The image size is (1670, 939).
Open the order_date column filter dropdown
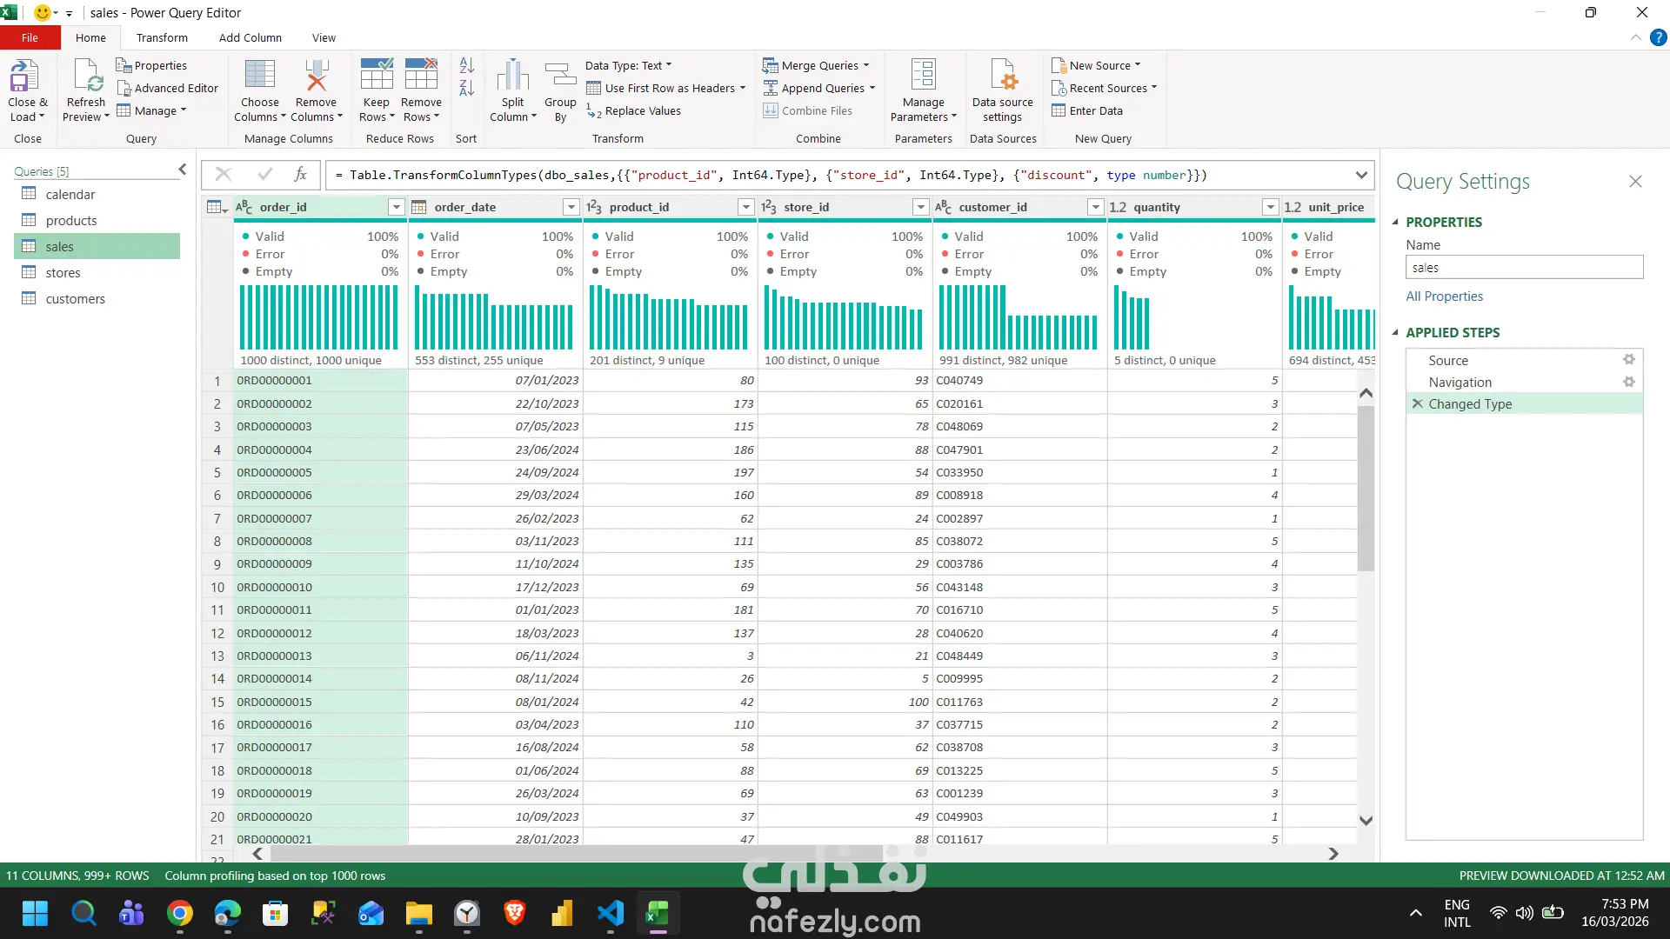tap(571, 207)
